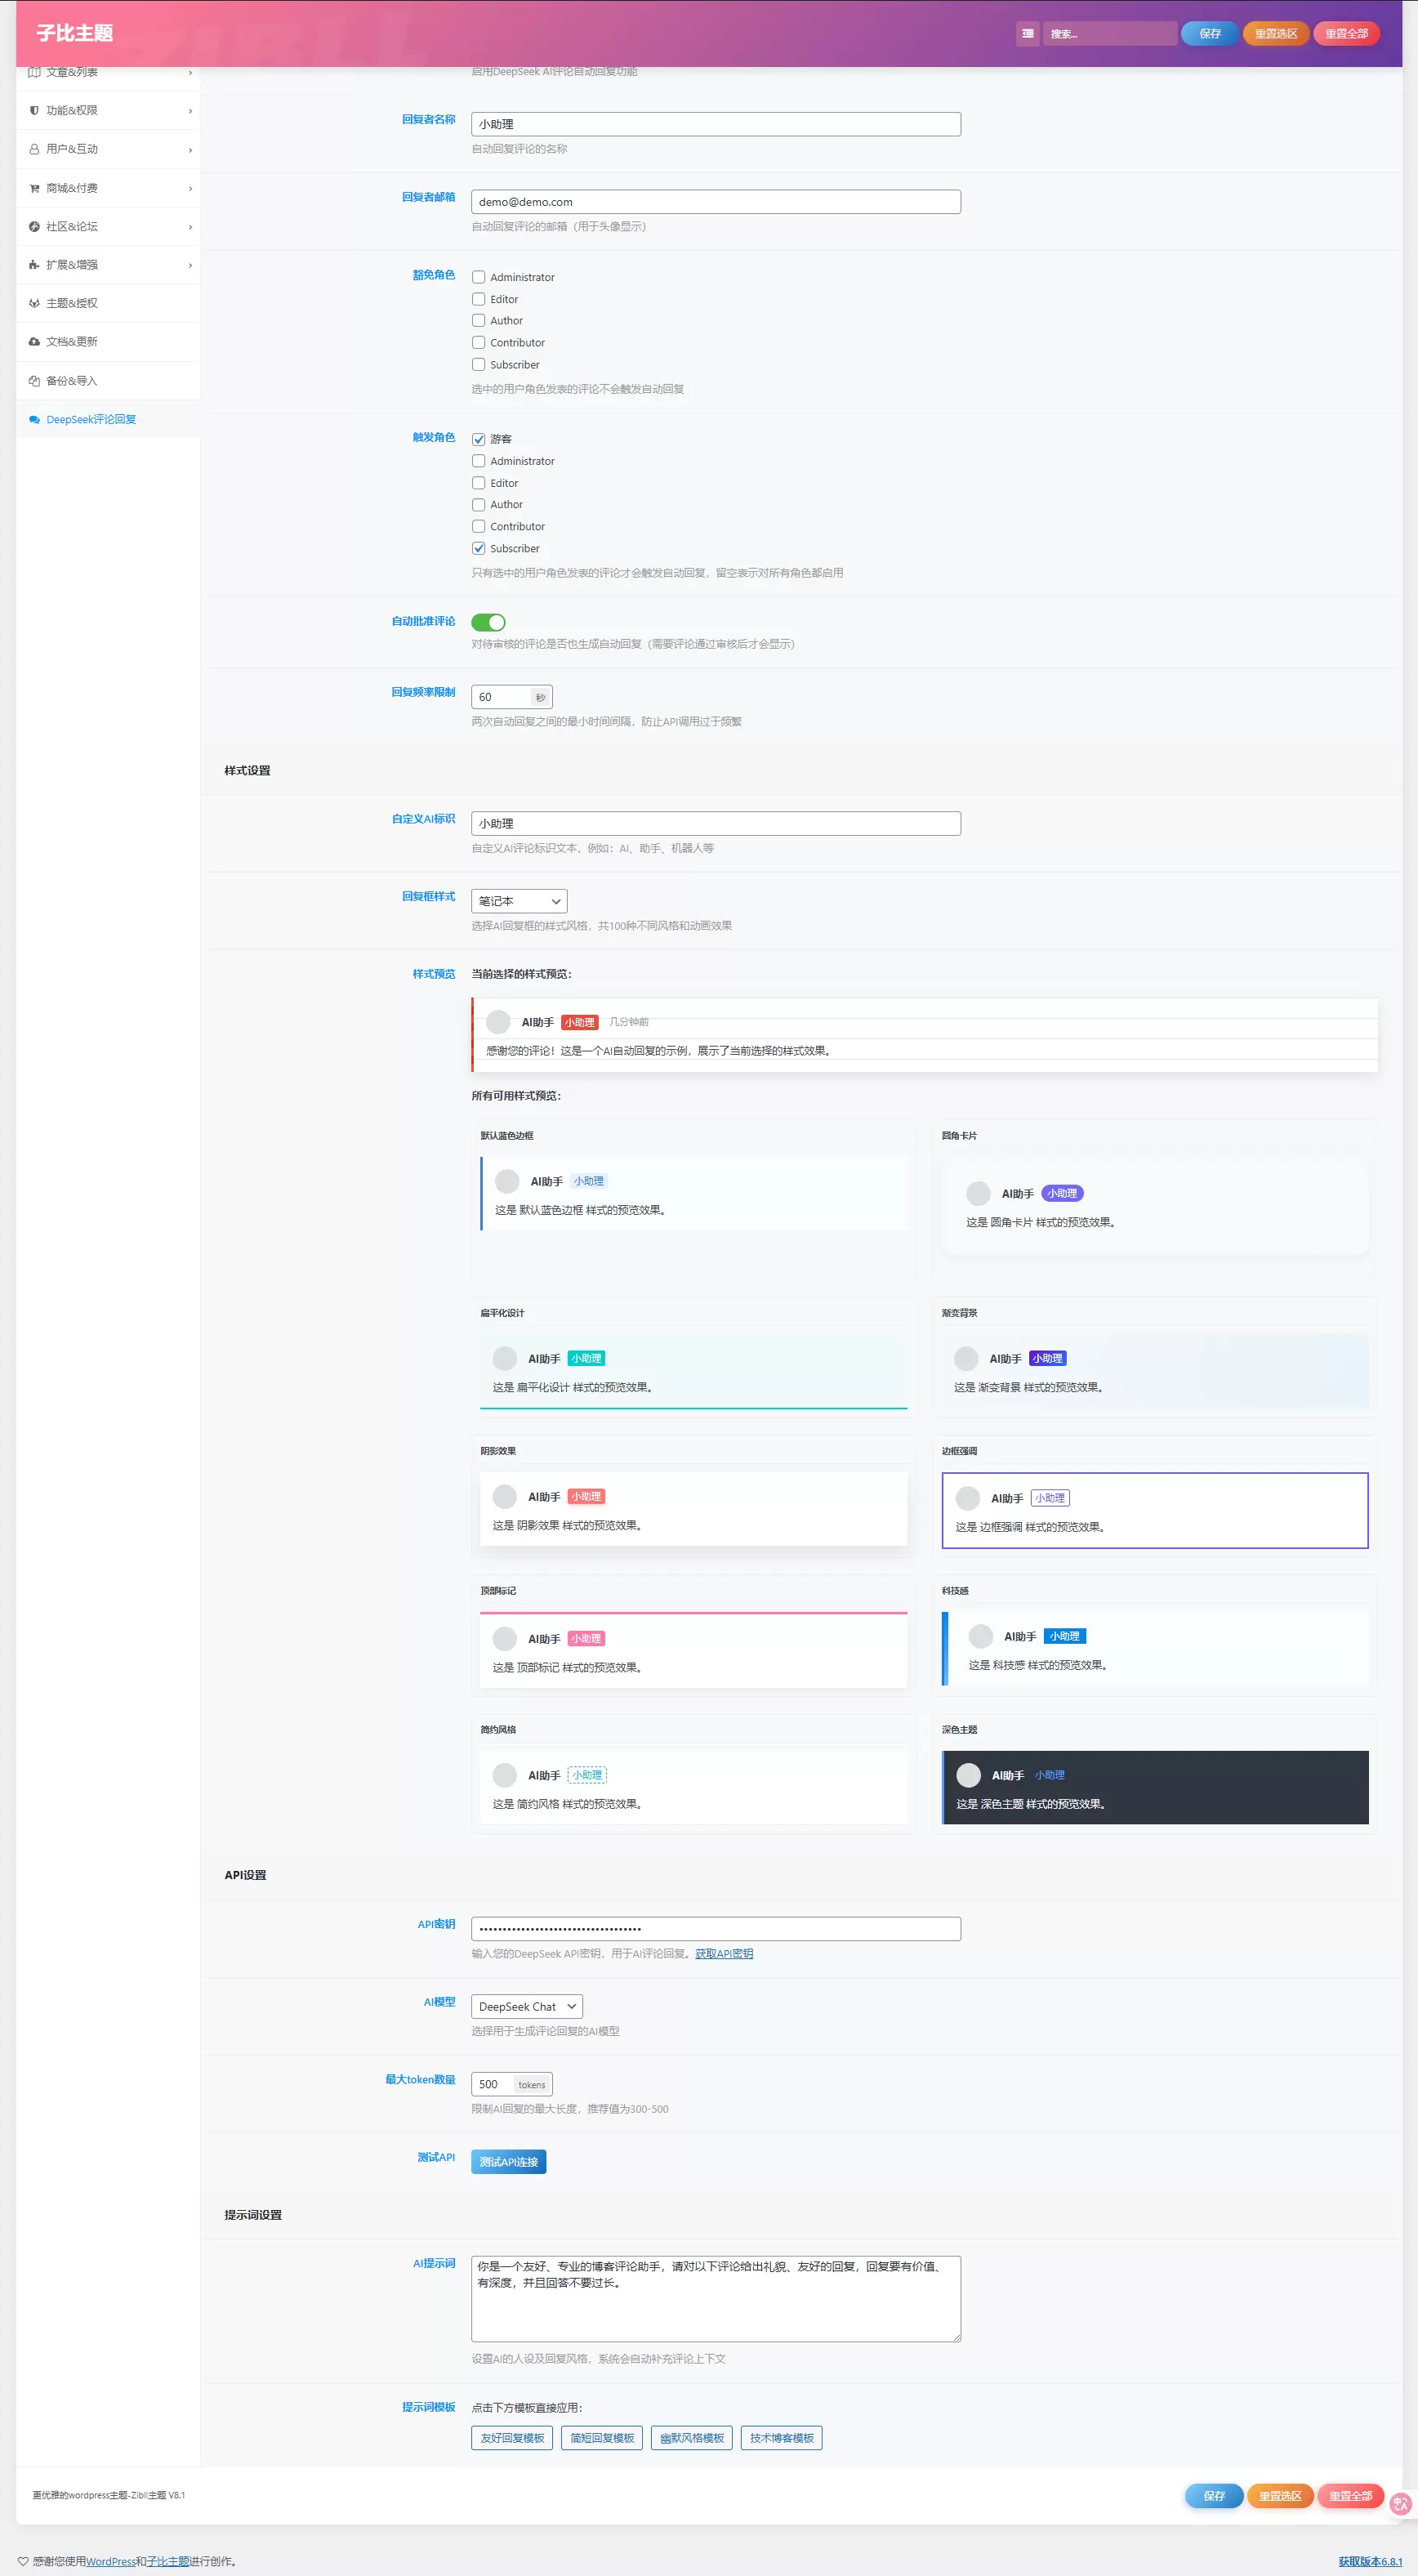The image size is (1418, 2576).
Task: Click the 文章&列表 book icon in sidebar
Action: pyautogui.click(x=34, y=72)
